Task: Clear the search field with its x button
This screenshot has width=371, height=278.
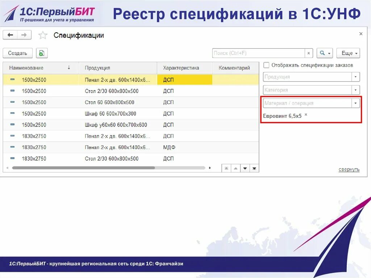Action: click(309, 53)
